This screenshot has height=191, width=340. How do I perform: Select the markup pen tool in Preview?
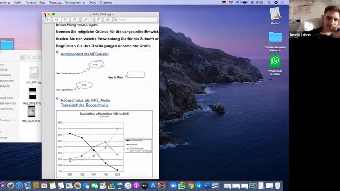86,20
